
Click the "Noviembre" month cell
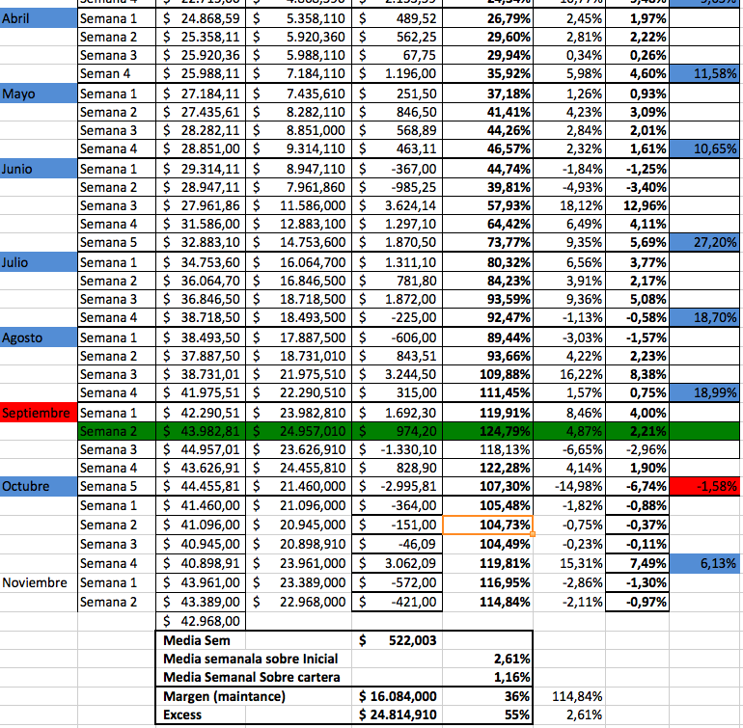click(39, 582)
